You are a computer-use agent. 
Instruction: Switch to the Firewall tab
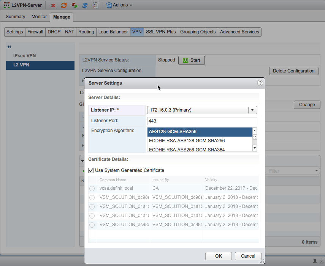[x=35, y=32]
